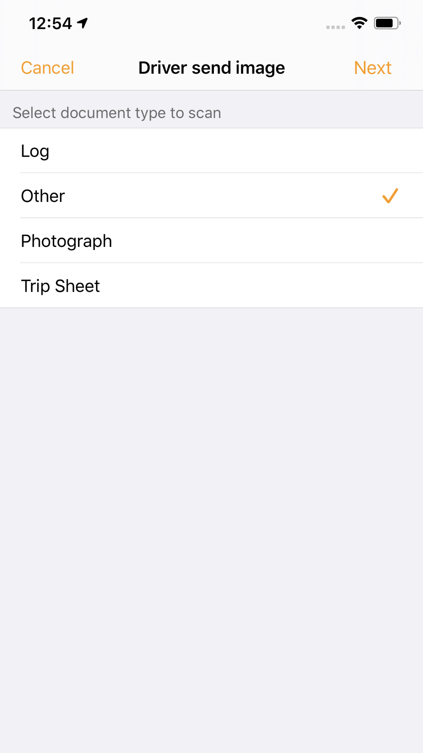Cancel sending the driver image
423x753 pixels.
click(47, 68)
